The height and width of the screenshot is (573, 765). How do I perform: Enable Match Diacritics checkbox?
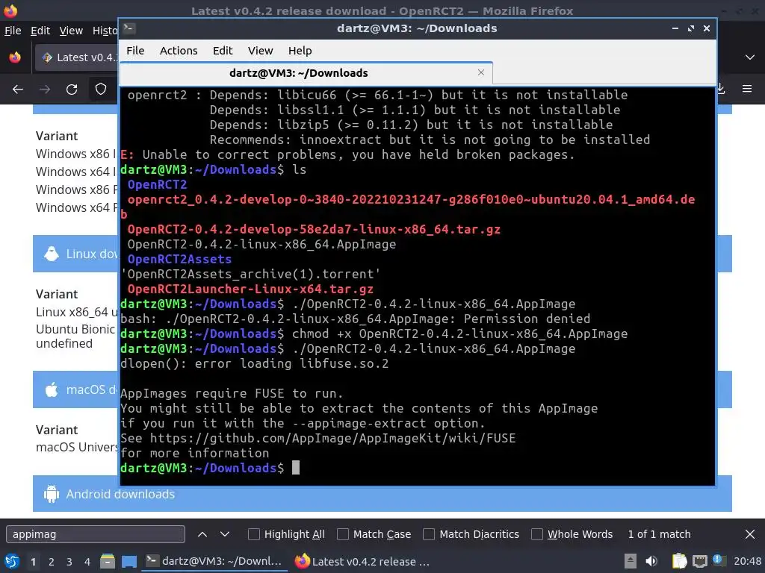[x=429, y=534]
